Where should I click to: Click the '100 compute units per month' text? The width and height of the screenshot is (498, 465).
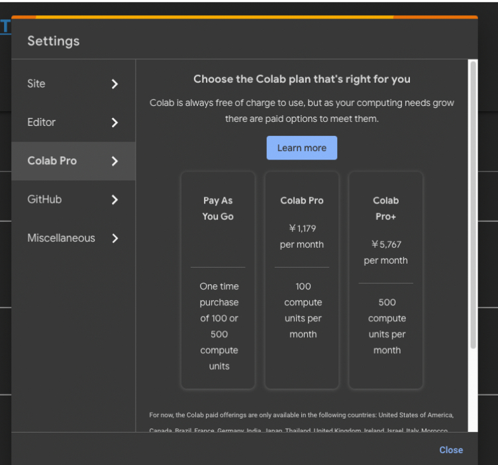coord(303,310)
